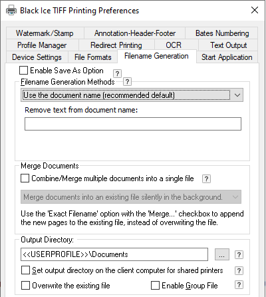The height and width of the screenshot is (297, 266).
Task: Click help icon for shared printers option
Action: pos(239,270)
